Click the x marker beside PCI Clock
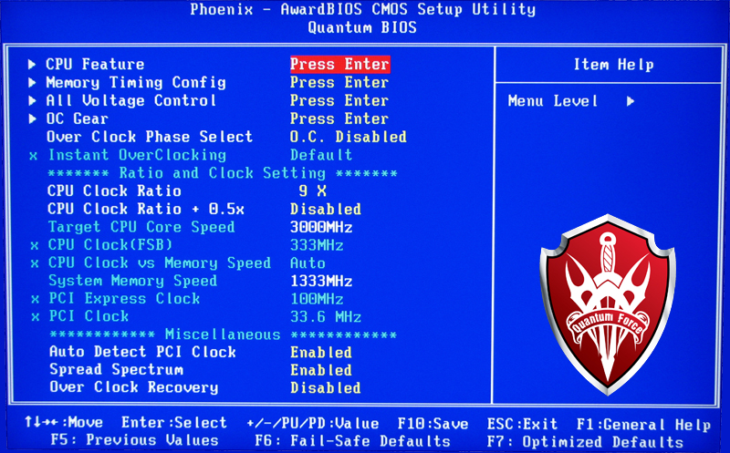The image size is (730, 453). click(x=35, y=317)
